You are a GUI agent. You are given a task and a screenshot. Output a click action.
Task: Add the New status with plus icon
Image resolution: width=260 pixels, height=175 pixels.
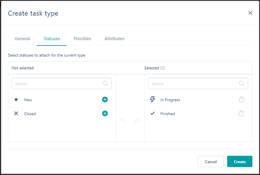(x=105, y=100)
